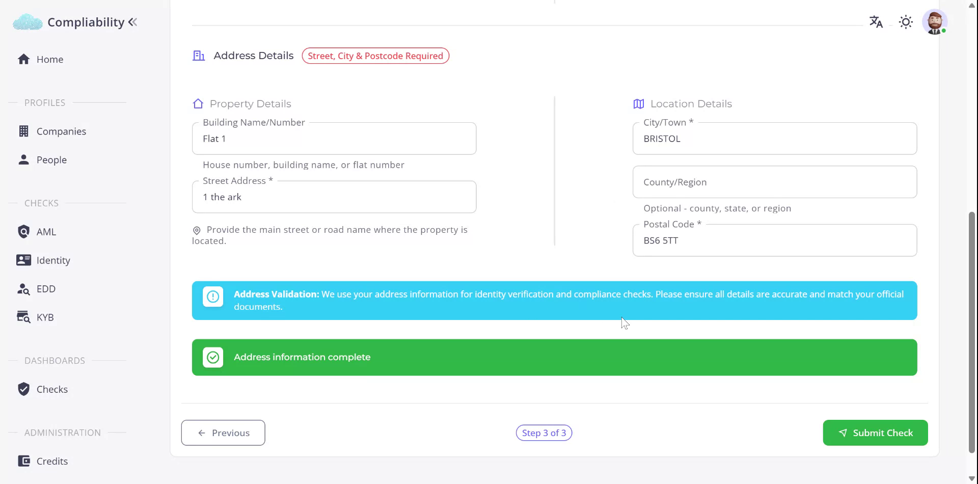
Task: Focus the Building Name/Number field
Action: (x=334, y=139)
